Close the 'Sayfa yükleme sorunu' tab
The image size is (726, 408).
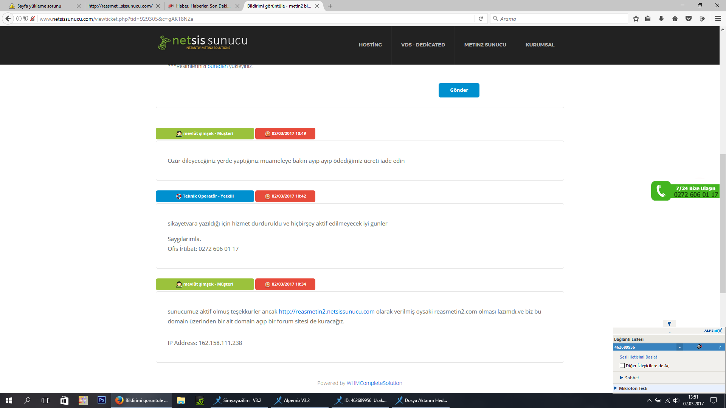pos(79,6)
